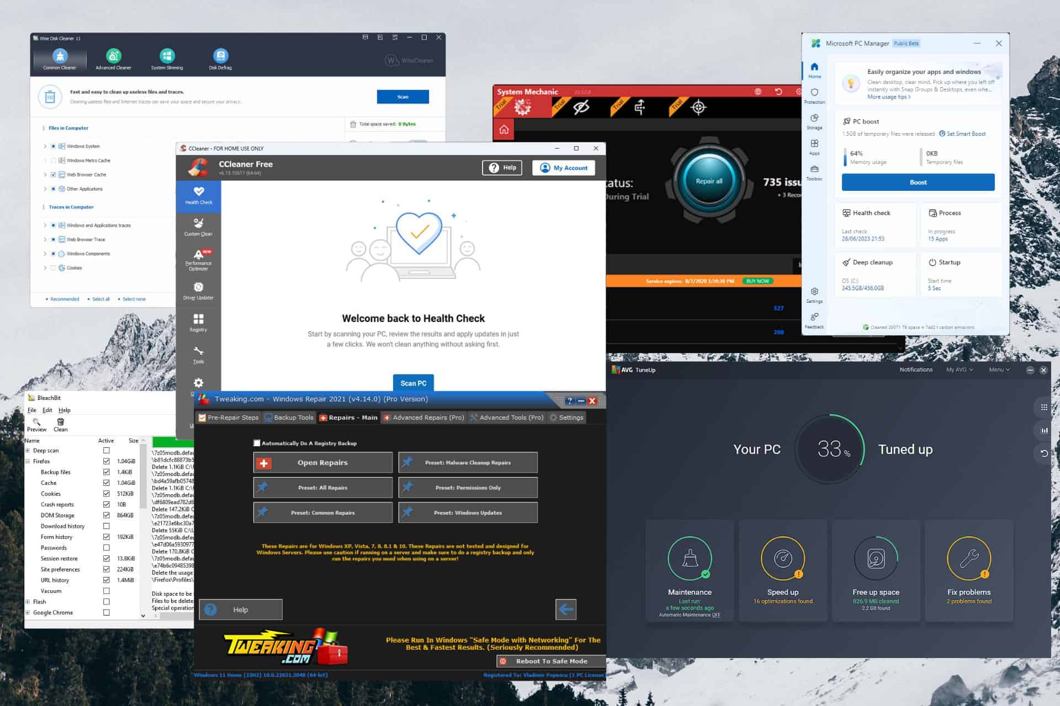Toggle the Automatically Do A Registry Backup checkbox
This screenshot has height=706, width=1060.
[253, 443]
